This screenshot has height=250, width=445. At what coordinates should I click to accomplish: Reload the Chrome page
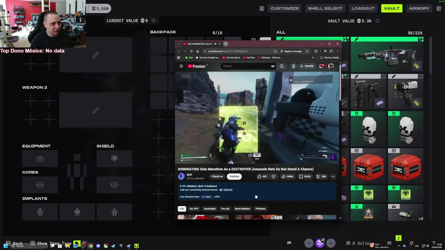pos(191,51)
